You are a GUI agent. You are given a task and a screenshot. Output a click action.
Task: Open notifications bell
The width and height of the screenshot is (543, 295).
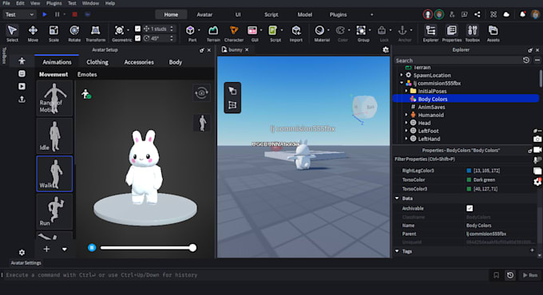click(x=522, y=14)
